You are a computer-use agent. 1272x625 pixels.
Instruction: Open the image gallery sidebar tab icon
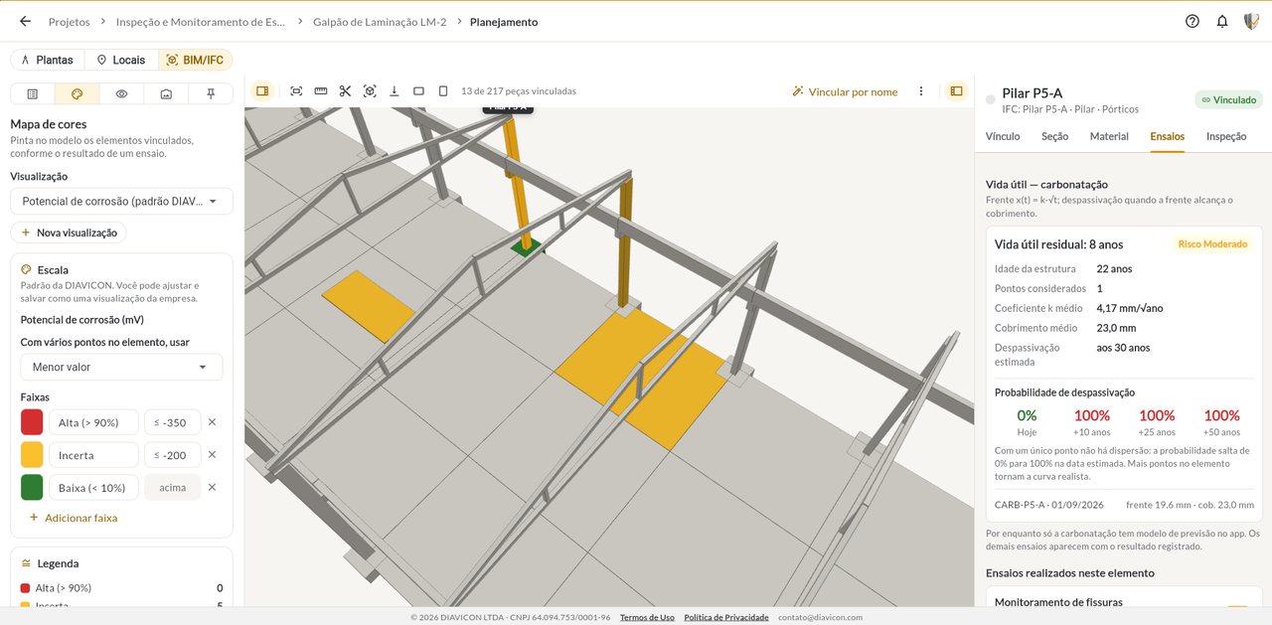[166, 93]
